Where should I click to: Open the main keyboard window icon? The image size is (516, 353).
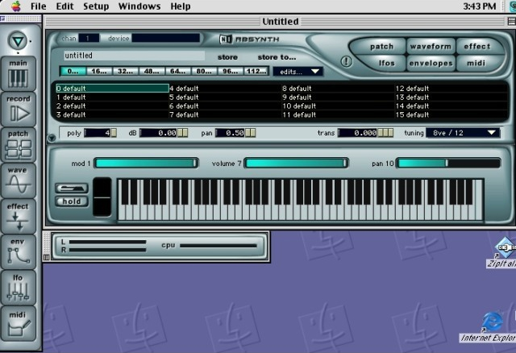[18, 73]
